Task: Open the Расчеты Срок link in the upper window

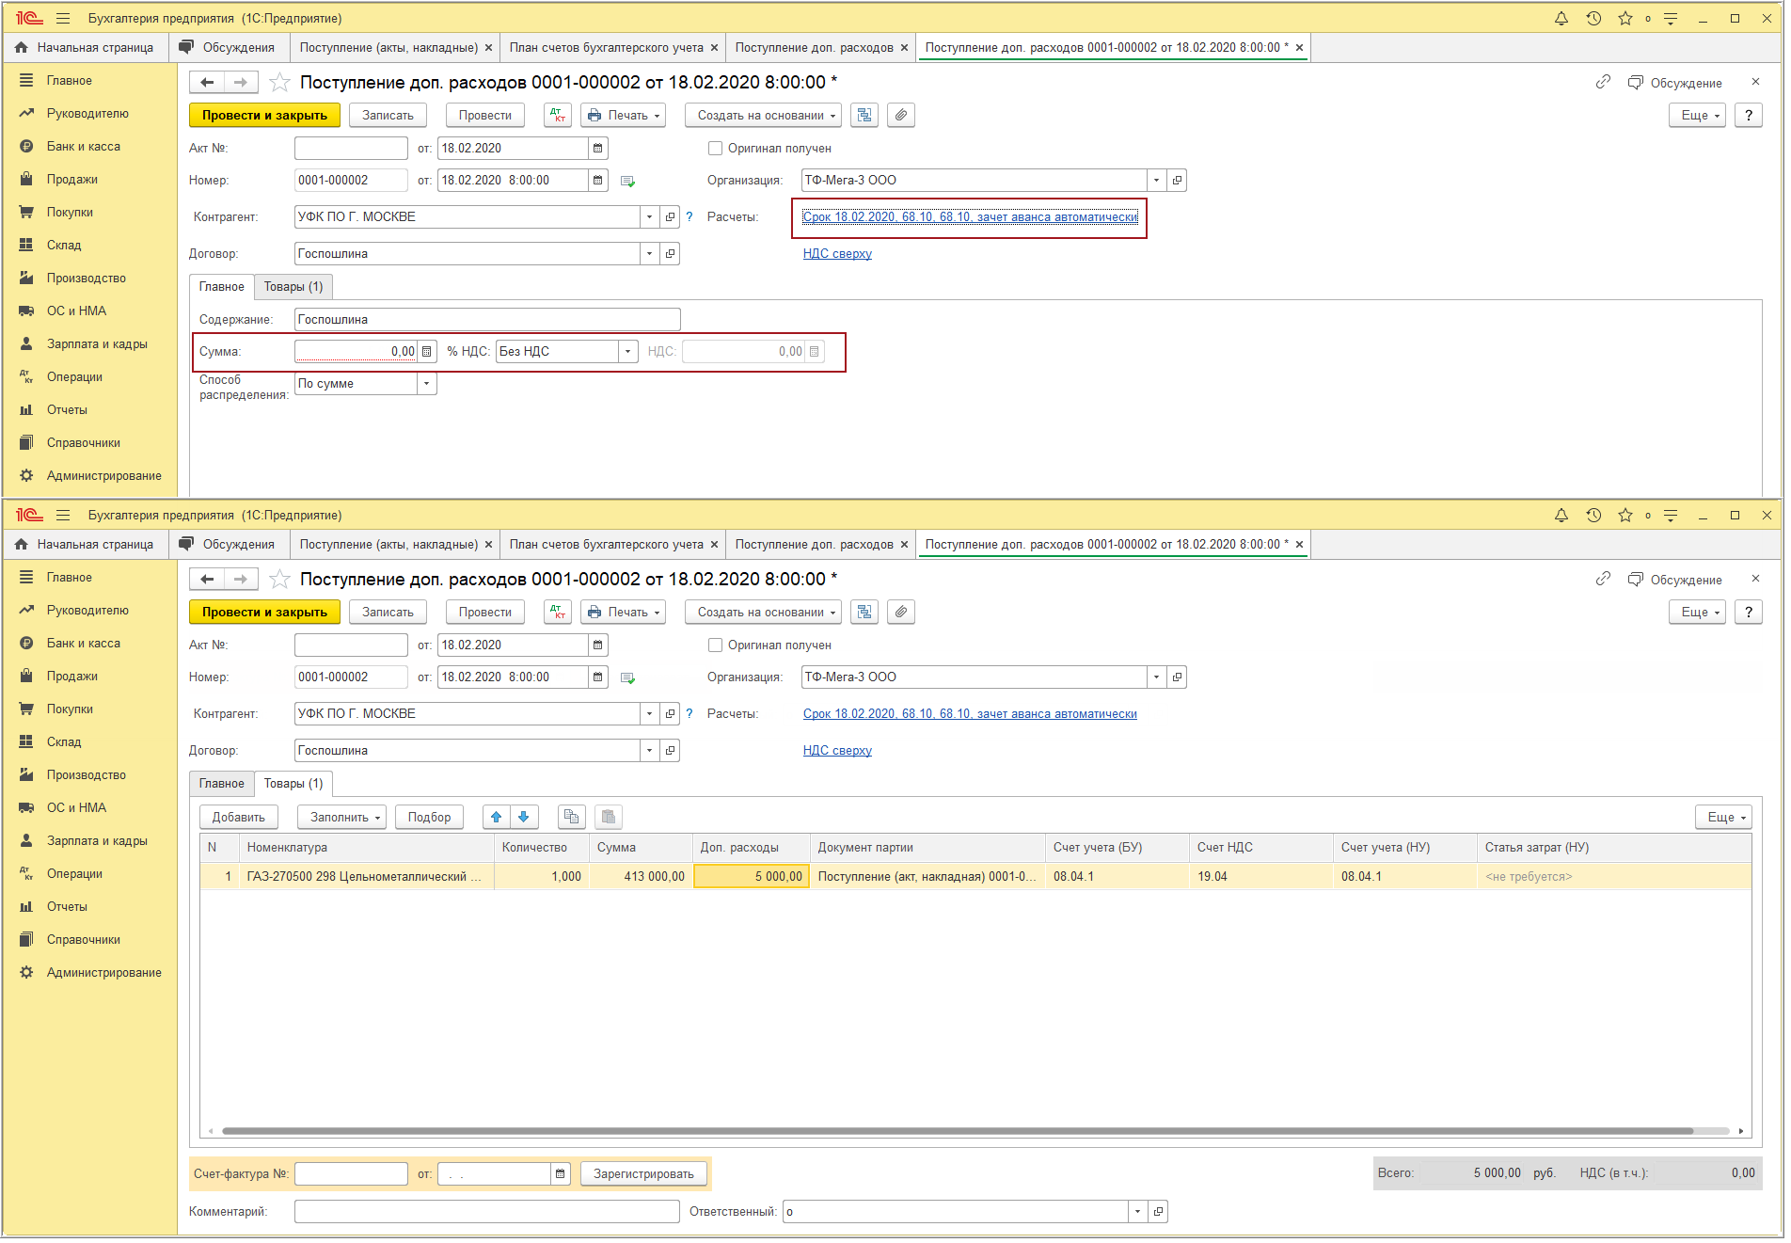Action: (x=970, y=217)
